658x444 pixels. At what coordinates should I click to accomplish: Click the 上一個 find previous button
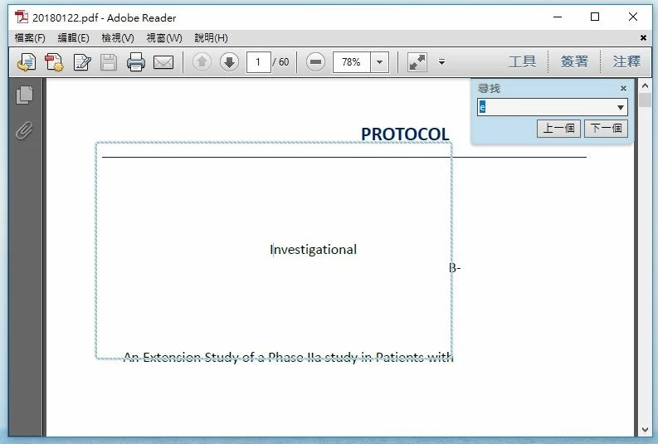[558, 128]
